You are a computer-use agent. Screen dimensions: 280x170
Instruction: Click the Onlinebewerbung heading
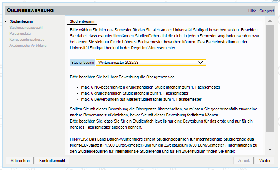[x=30, y=10]
